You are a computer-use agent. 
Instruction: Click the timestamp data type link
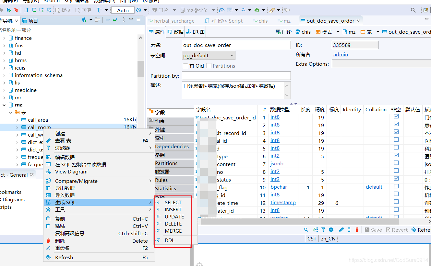[x=283, y=203]
